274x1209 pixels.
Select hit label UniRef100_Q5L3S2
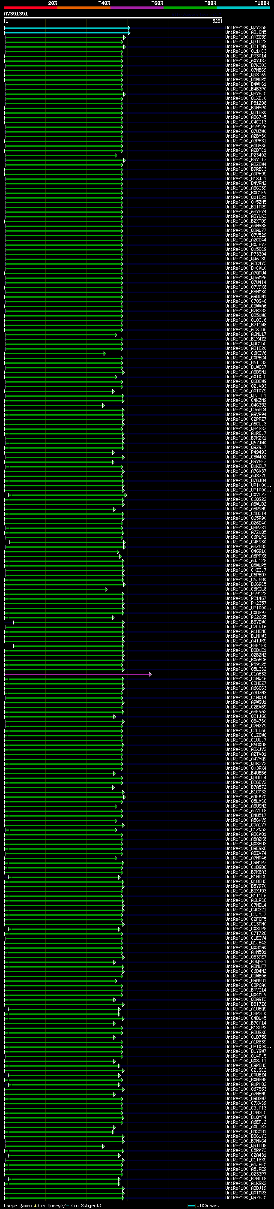245,669
